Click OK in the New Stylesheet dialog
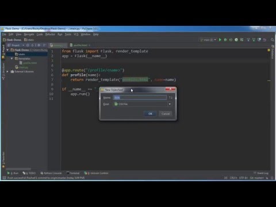 (150, 114)
